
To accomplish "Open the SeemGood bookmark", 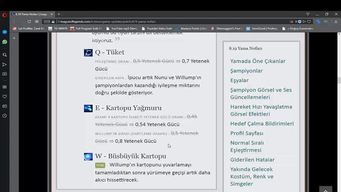I will coord(262,28).
